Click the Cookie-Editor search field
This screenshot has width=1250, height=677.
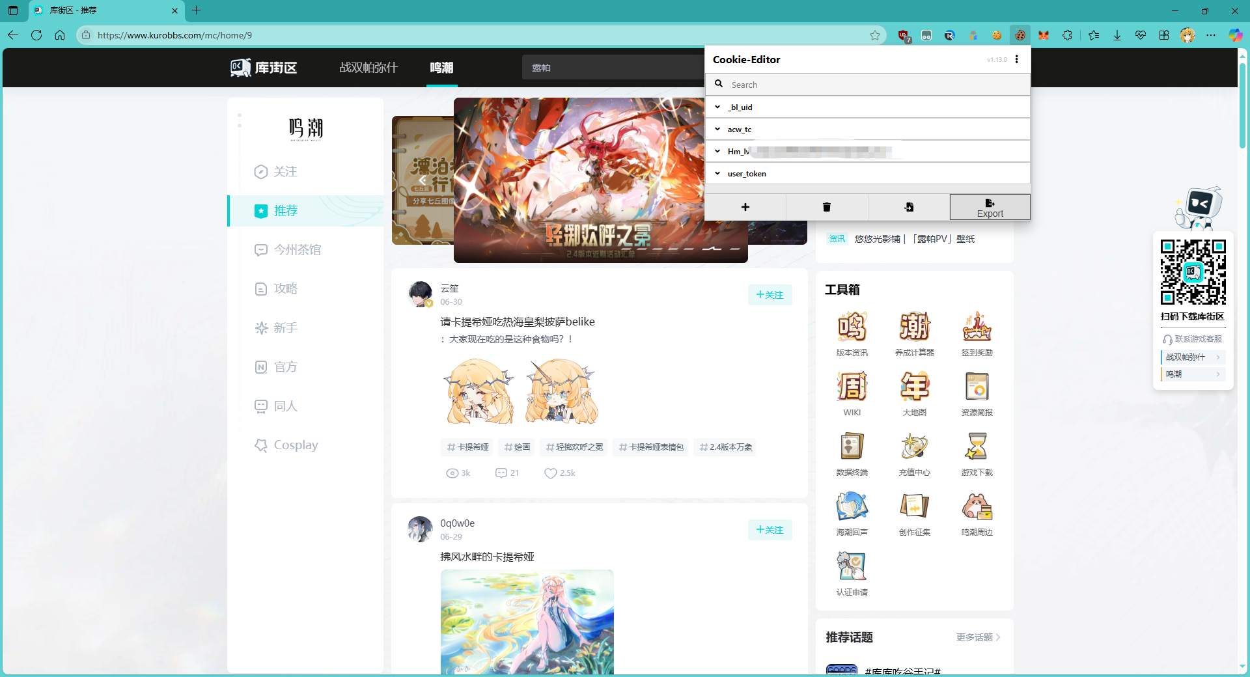click(872, 85)
